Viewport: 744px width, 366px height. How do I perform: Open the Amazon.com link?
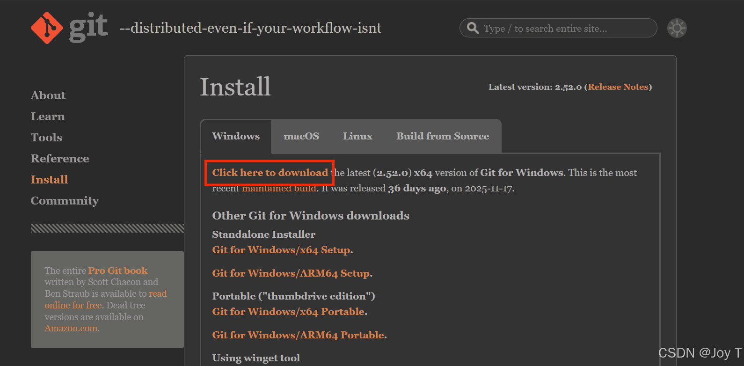71,329
